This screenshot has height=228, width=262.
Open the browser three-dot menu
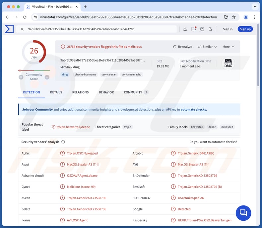coord(254,17)
